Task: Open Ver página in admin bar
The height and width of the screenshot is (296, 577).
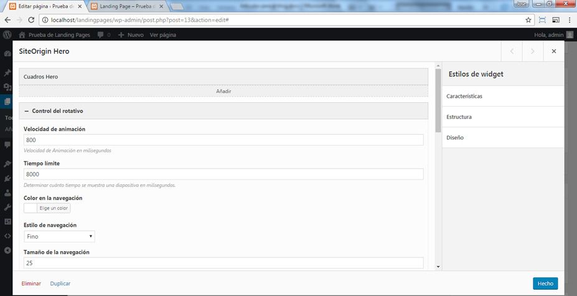Action: (162, 35)
